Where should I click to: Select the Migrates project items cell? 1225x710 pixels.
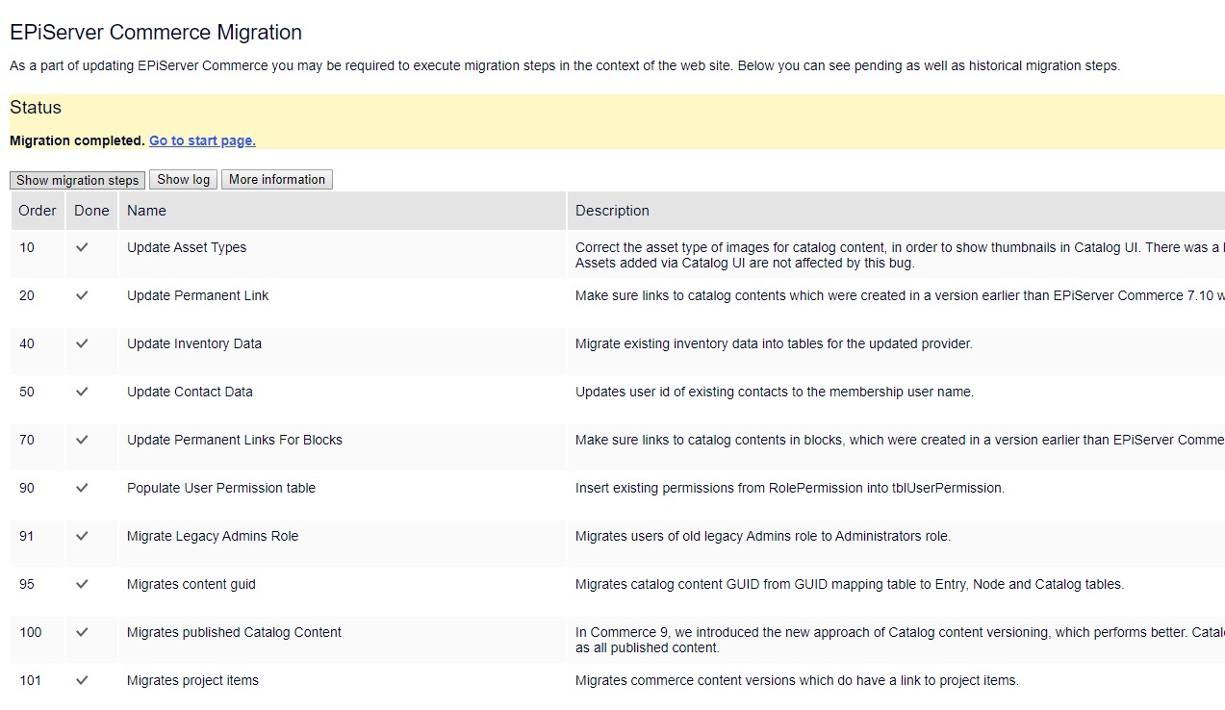pyautogui.click(x=343, y=687)
